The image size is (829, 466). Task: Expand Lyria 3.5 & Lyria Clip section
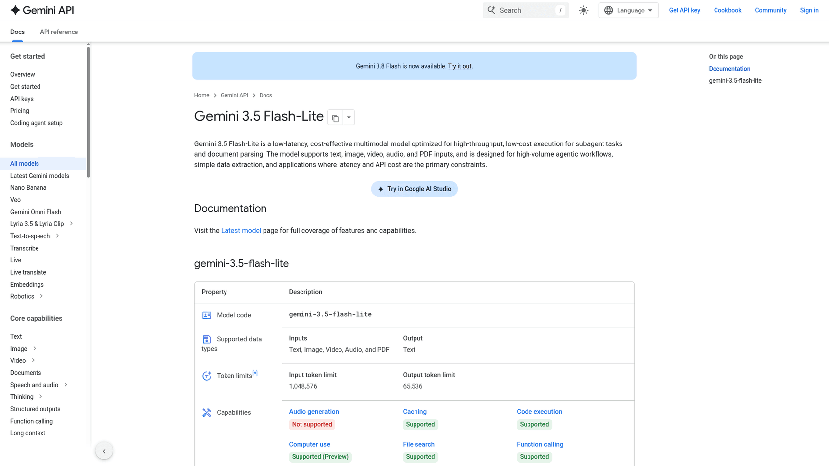coord(71,224)
